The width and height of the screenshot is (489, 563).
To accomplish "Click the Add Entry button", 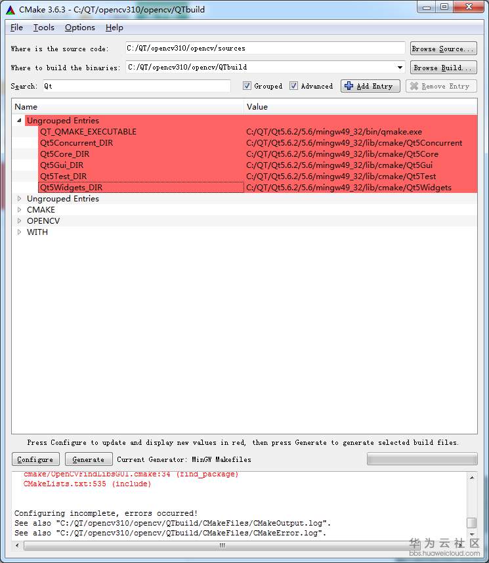I will click(x=370, y=86).
